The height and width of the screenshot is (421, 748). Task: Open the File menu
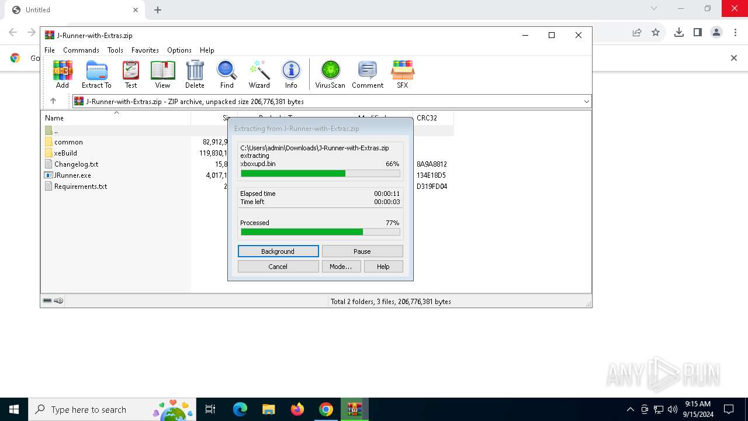[x=50, y=50]
